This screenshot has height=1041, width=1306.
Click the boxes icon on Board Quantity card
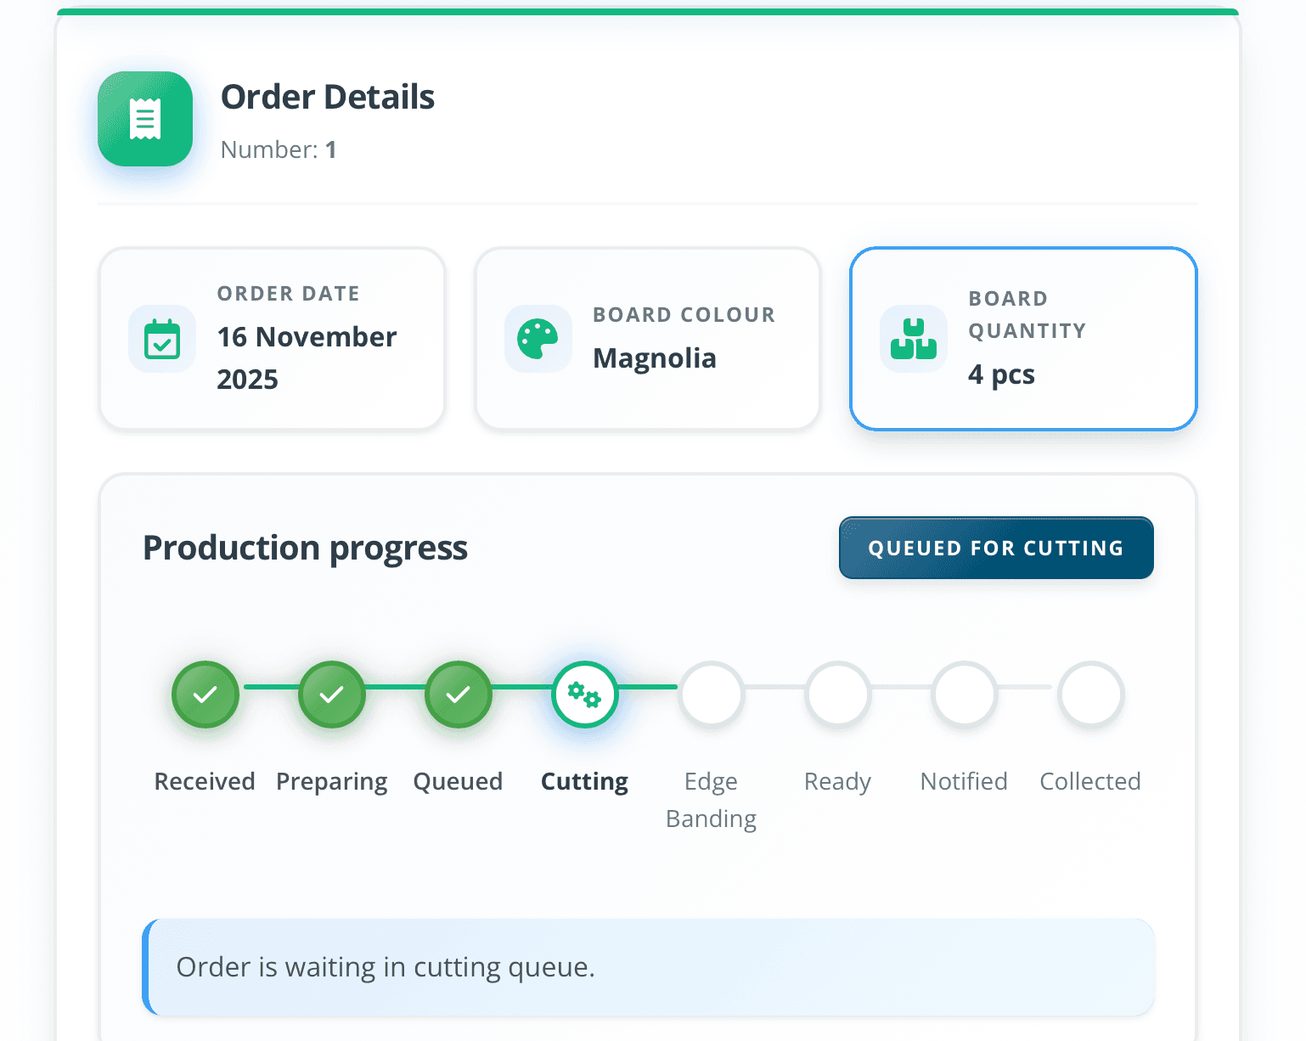(x=913, y=339)
